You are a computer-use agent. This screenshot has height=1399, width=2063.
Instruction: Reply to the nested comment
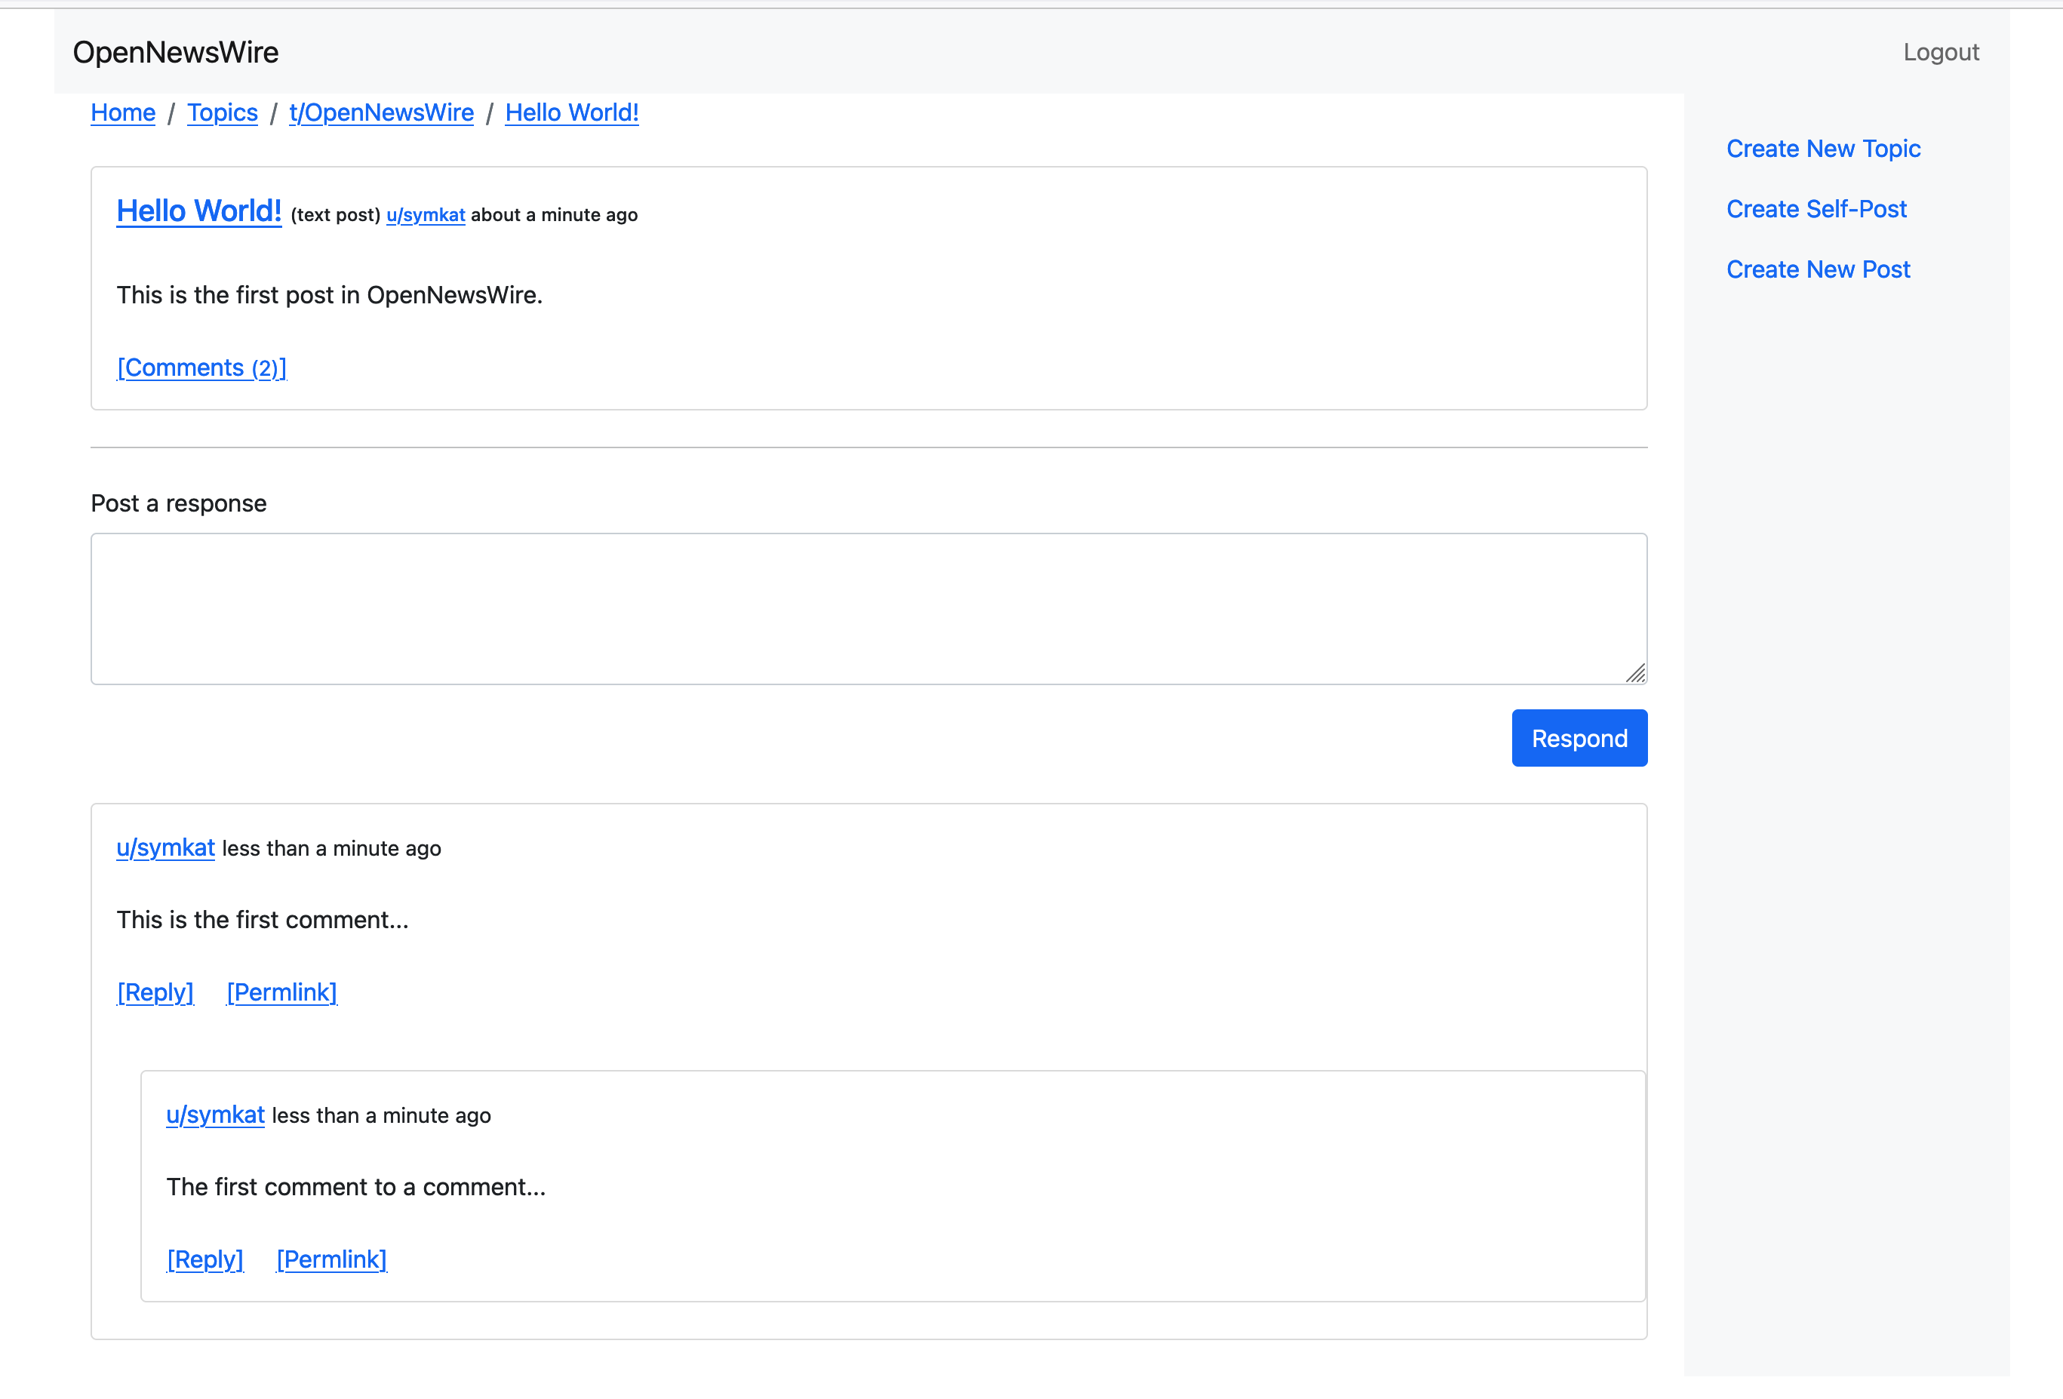pos(205,1259)
